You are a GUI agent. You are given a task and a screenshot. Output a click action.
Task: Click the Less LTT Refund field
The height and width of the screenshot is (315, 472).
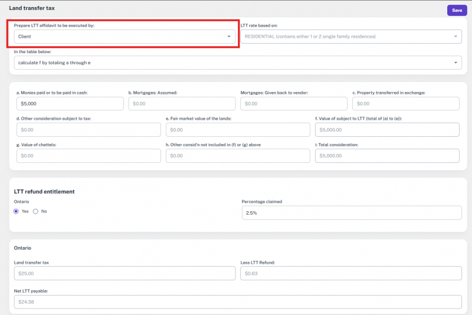coord(350,273)
